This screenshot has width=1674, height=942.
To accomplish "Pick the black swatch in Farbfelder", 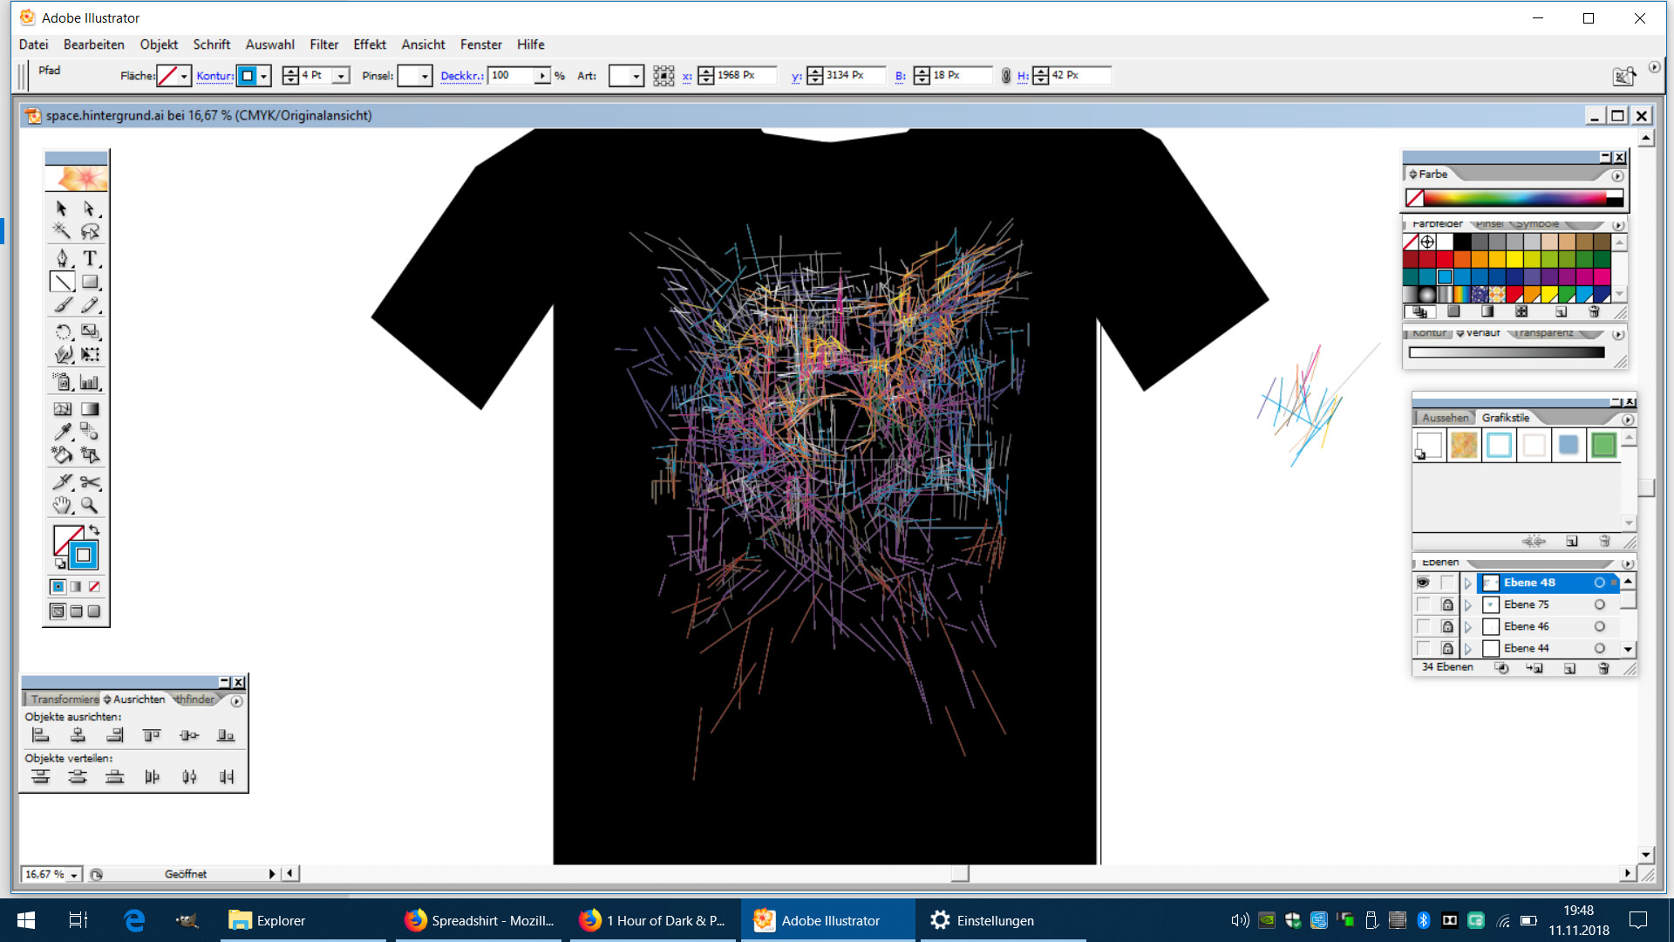I will [x=1462, y=242].
